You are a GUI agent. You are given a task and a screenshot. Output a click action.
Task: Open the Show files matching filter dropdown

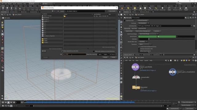[116, 54]
